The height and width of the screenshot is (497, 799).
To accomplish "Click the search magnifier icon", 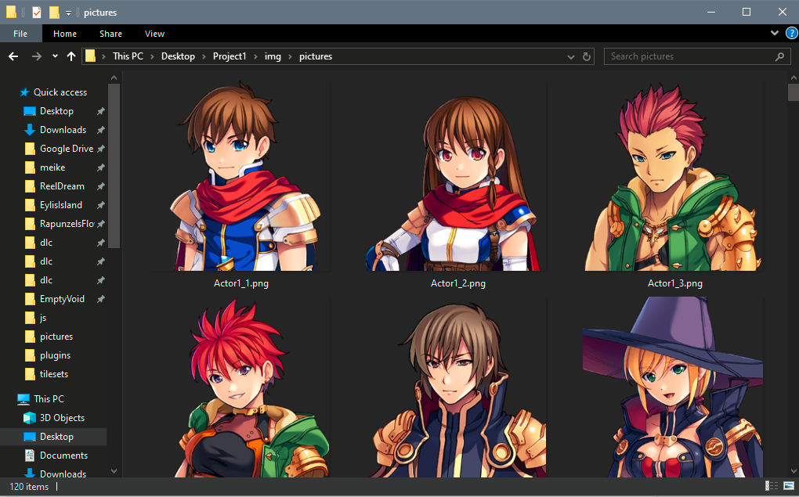I will (x=779, y=56).
